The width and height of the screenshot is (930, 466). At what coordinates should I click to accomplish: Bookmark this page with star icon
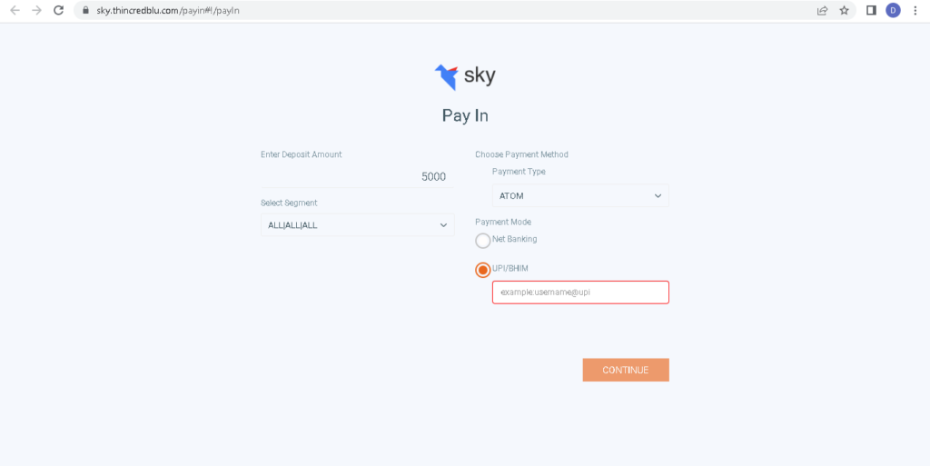point(844,11)
